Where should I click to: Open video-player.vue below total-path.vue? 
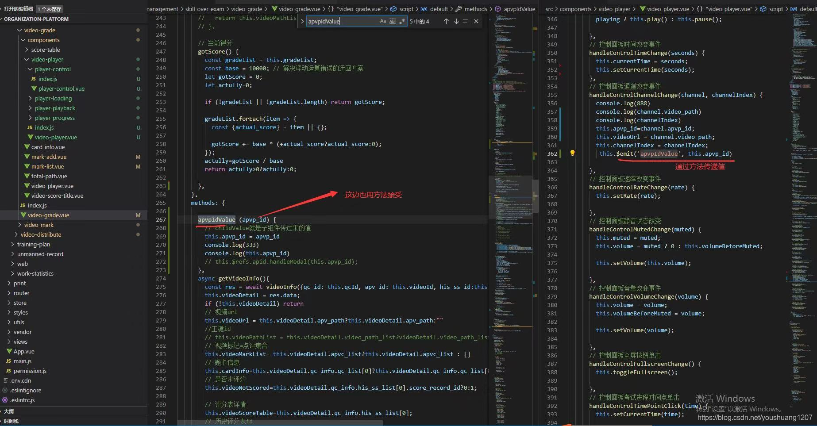pos(52,186)
